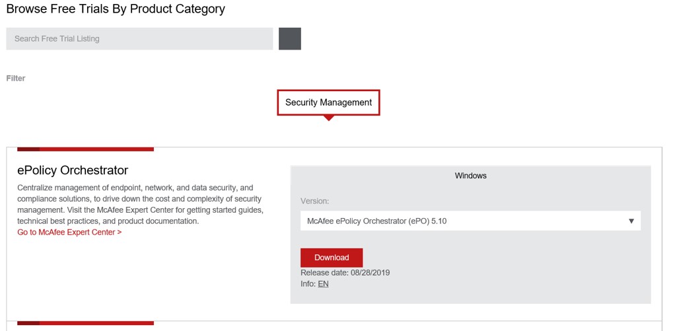Open the EN info link
The height and width of the screenshot is (331, 673).
(x=323, y=284)
